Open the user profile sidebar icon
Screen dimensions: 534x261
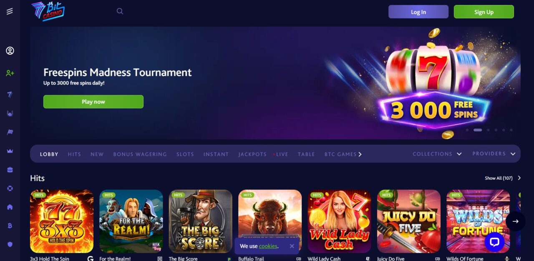coord(10,51)
